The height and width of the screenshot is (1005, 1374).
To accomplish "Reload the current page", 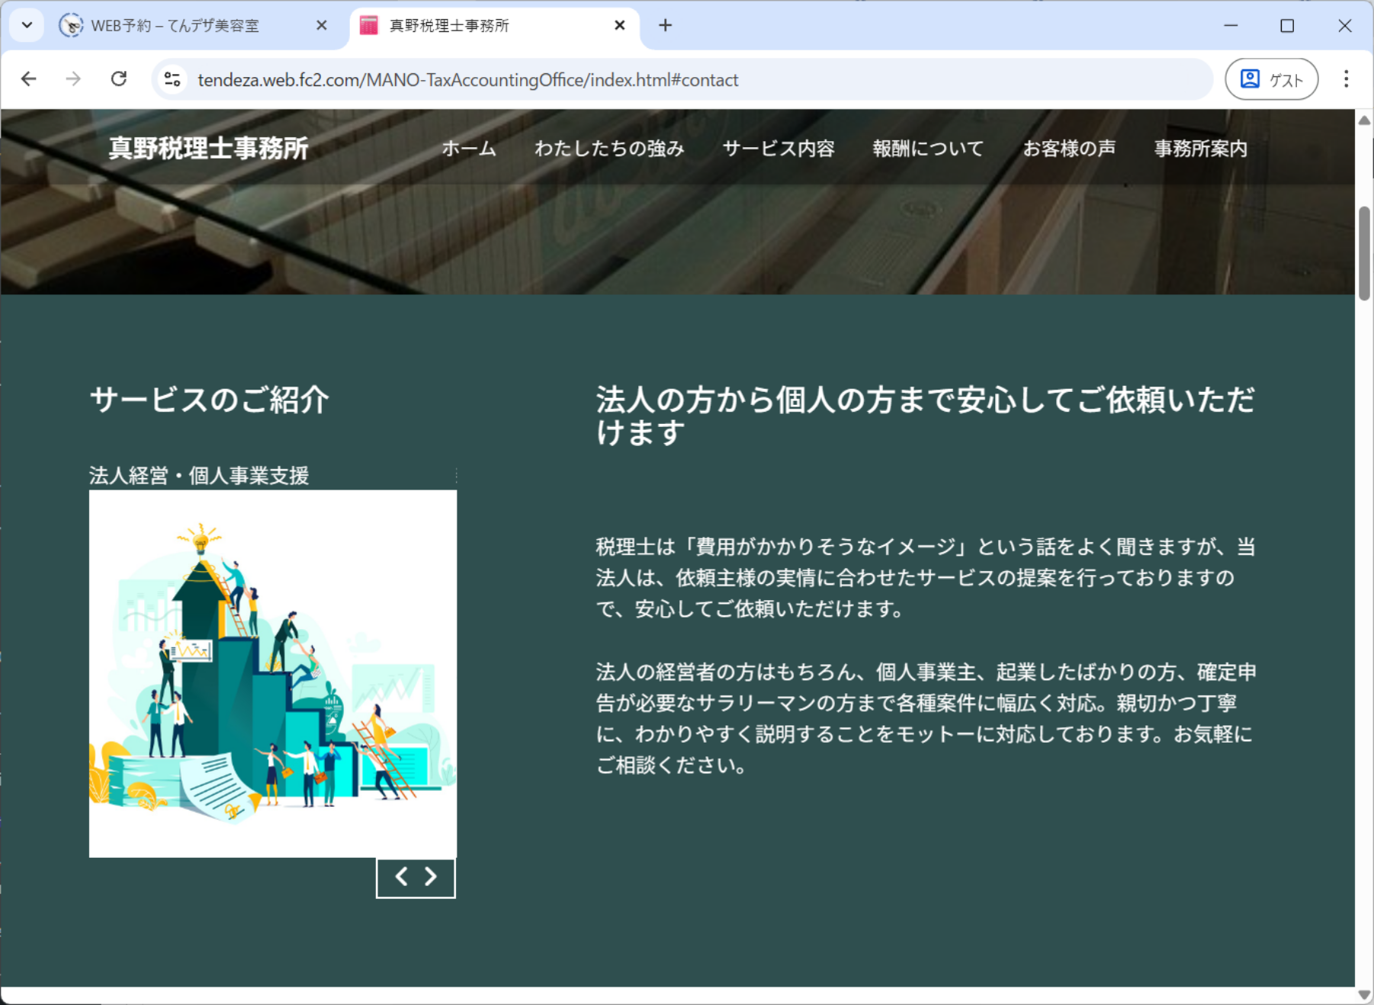I will (119, 79).
